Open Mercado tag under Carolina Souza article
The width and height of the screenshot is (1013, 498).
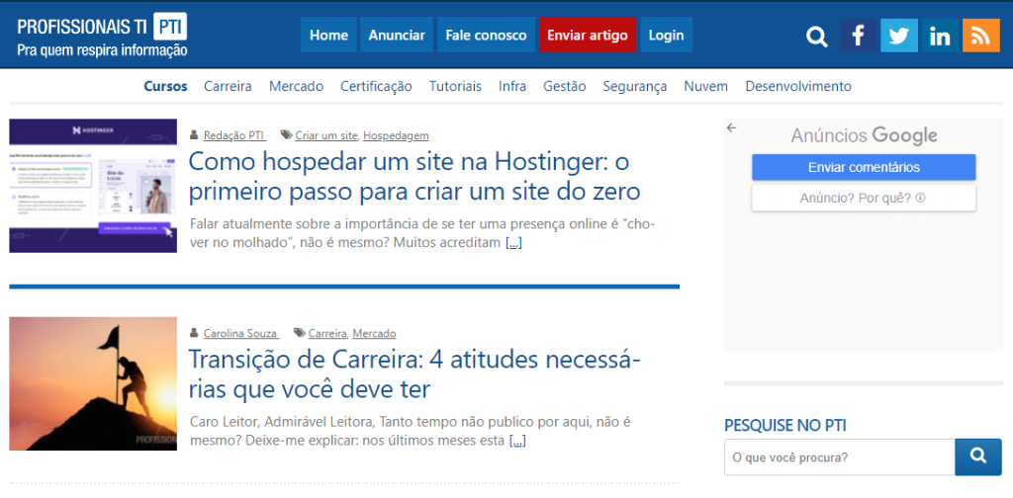pos(374,334)
